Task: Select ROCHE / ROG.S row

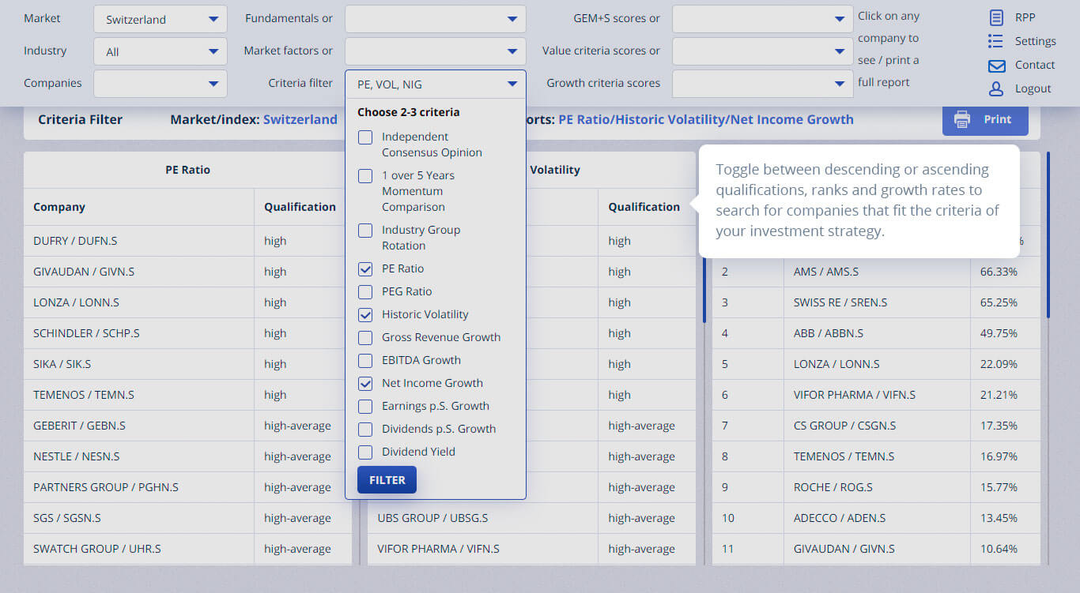Action: [876, 487]
